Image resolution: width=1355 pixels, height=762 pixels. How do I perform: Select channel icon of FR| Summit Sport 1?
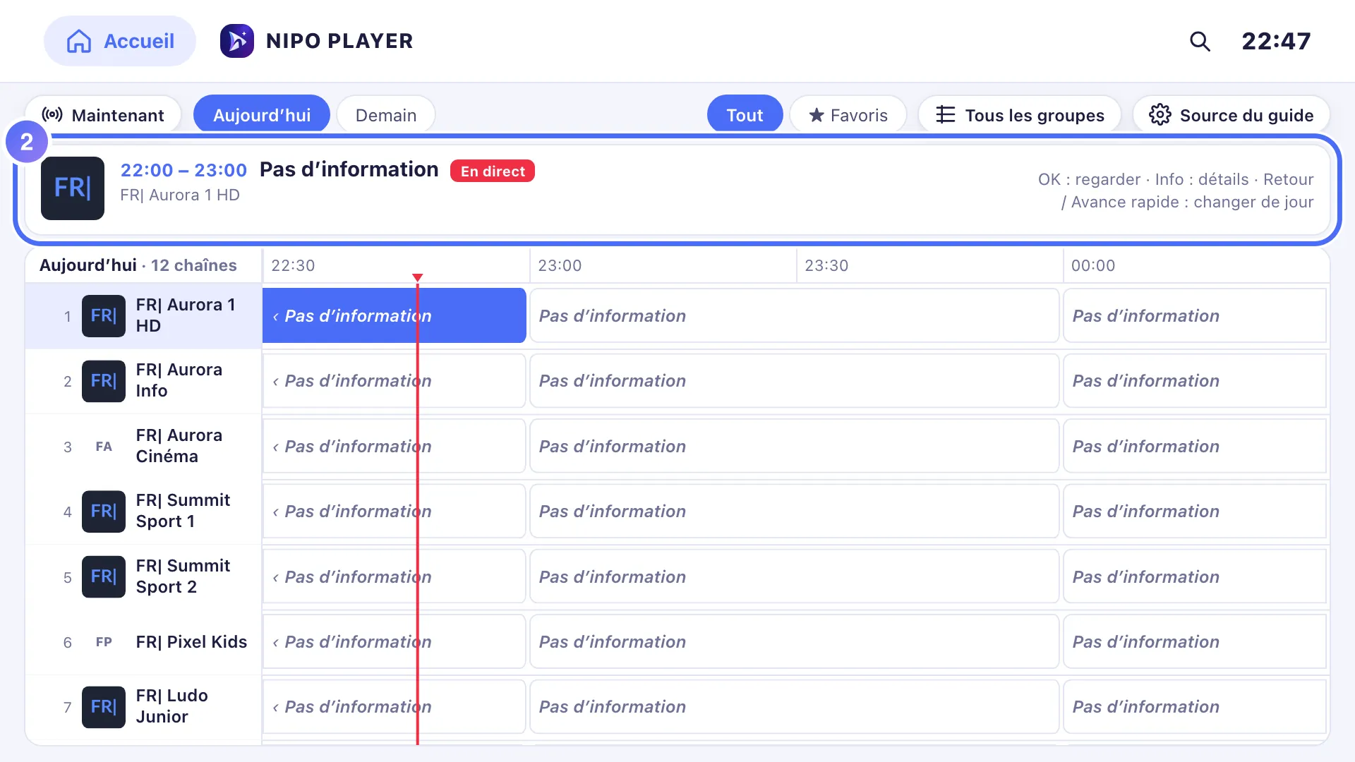[x=104, y=512]
